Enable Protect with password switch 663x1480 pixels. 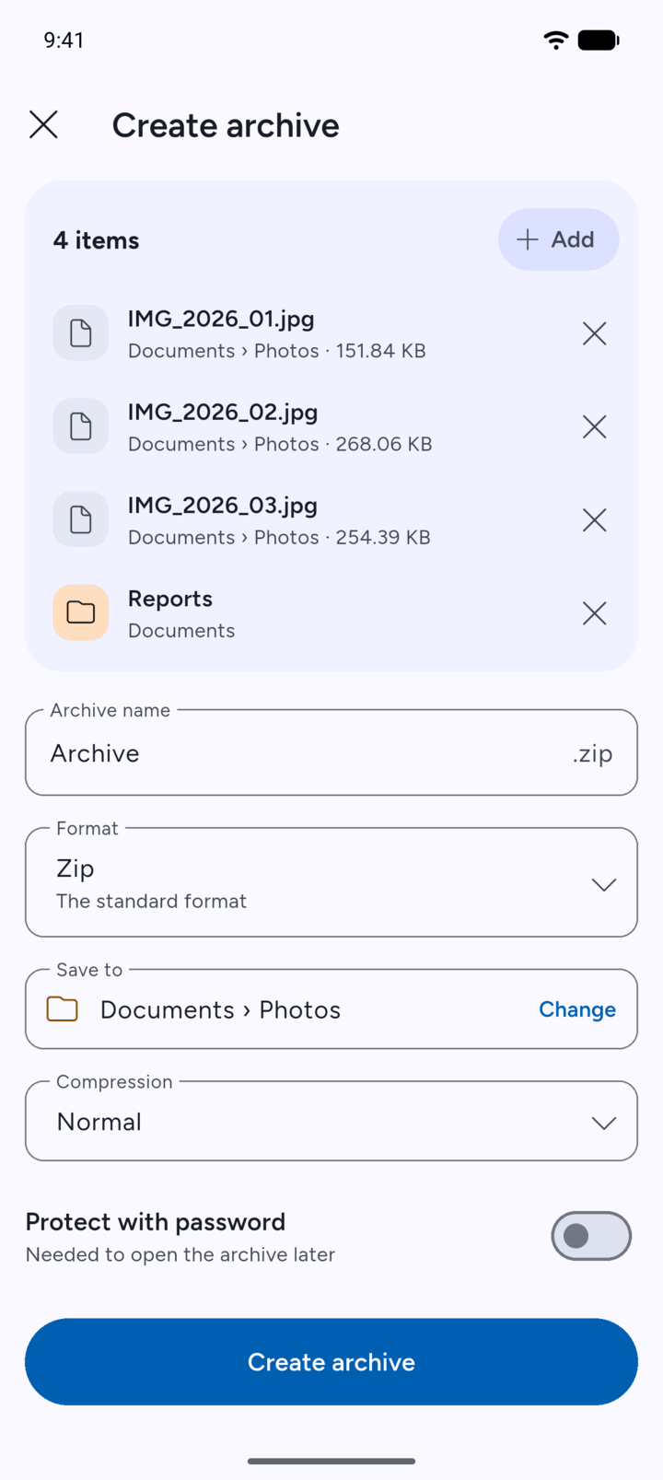point(591,1236)
